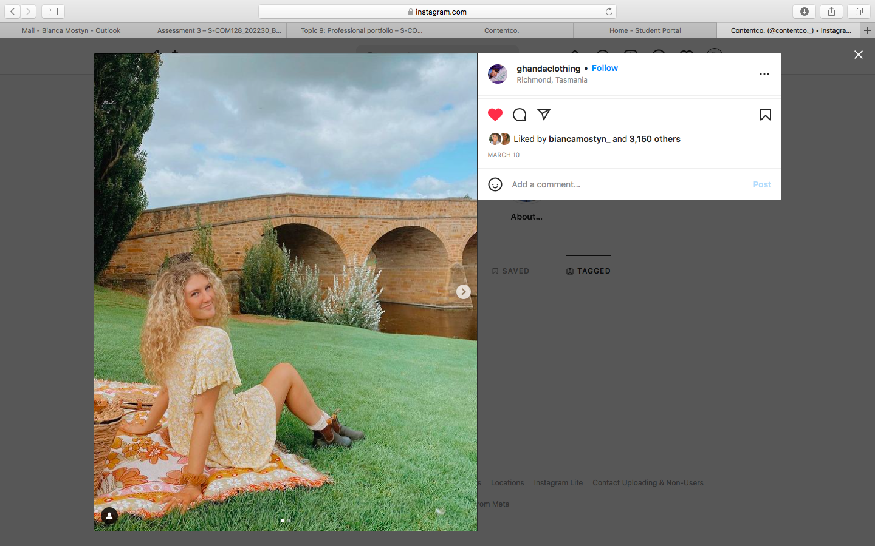
Task: Show tagged people on the photo
Action: coord(109,516)
